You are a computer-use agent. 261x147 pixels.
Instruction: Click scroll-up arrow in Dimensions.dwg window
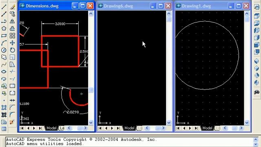pos(91,13)
